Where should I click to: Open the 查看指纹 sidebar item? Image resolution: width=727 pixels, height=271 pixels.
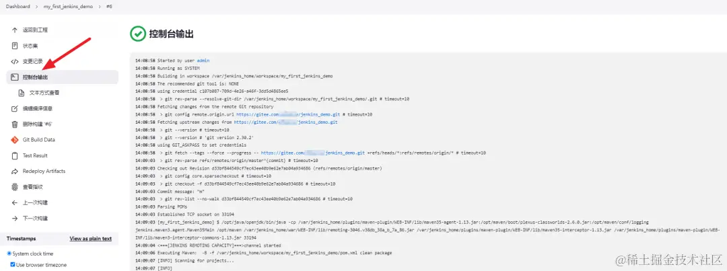62,187
